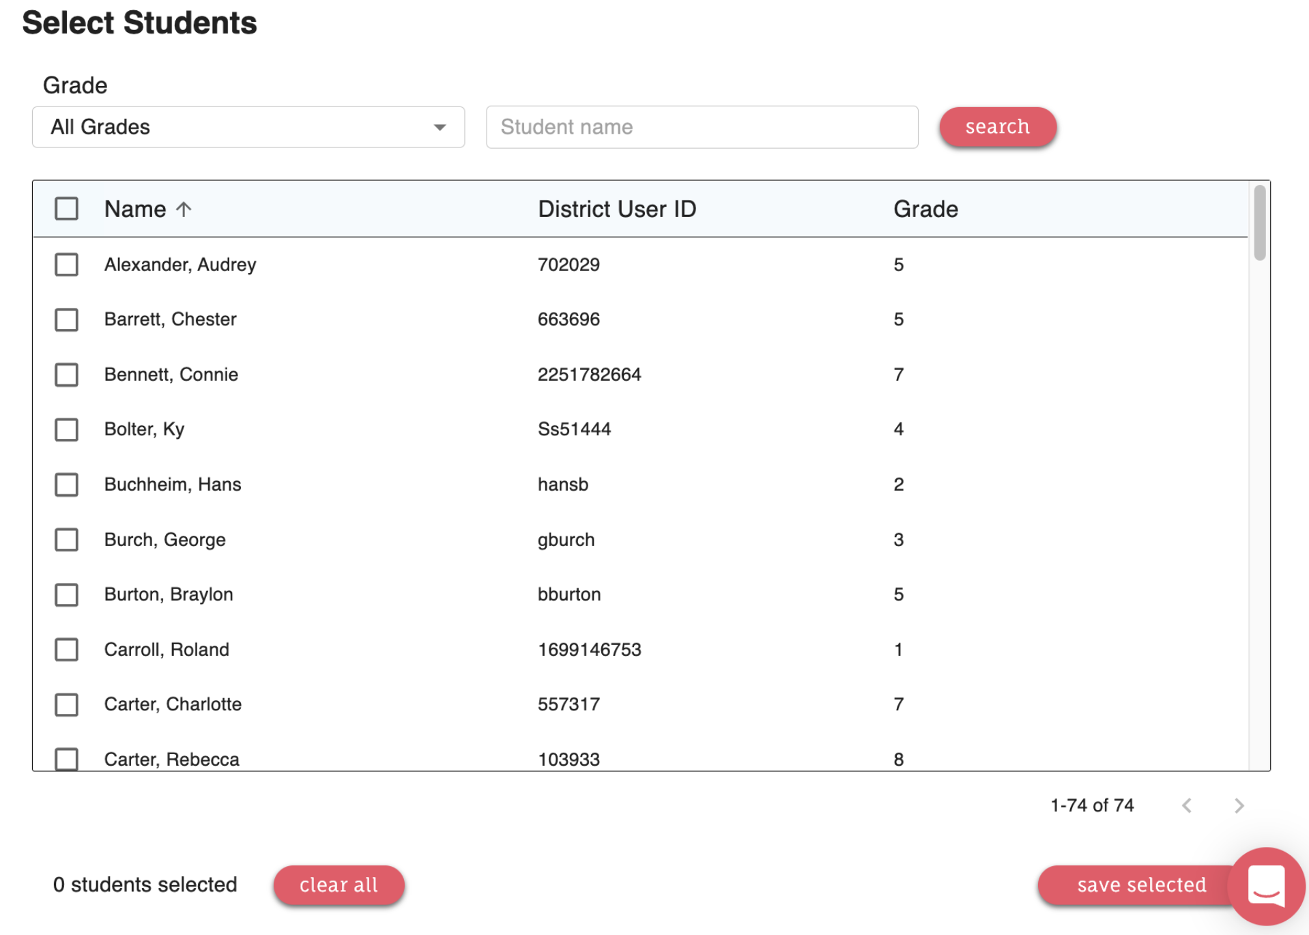Open the chat support bubble icon
The image size is (1309, 935).
(x=1266, y=887)
